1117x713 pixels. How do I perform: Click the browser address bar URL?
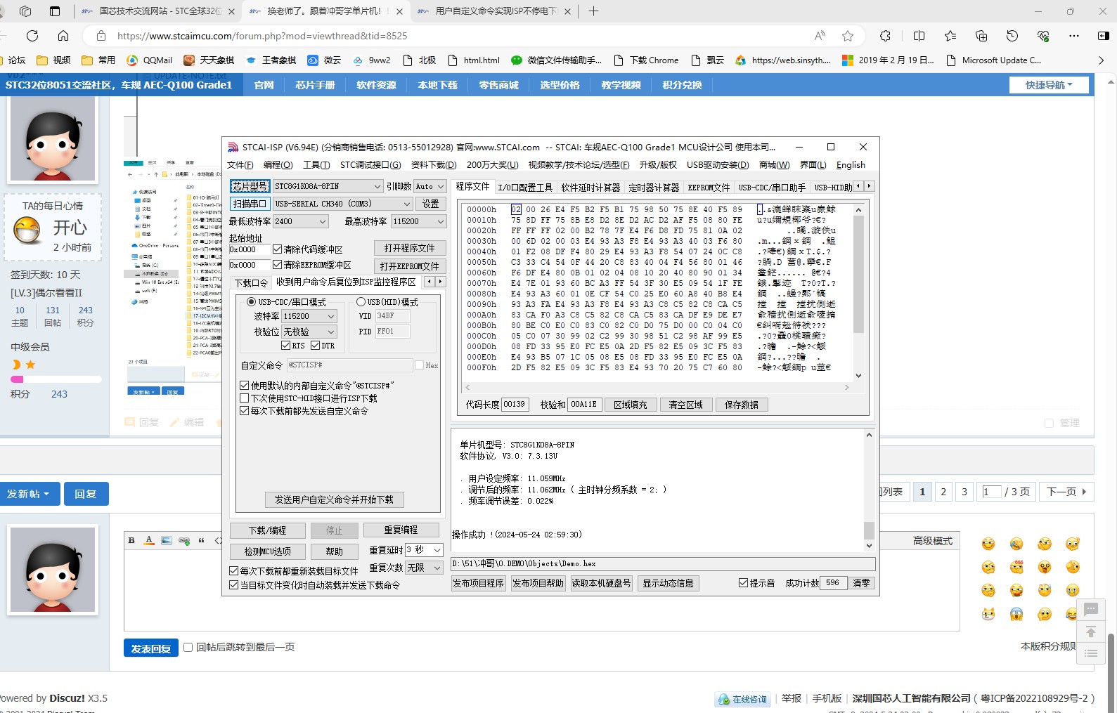tap(262, 36)
